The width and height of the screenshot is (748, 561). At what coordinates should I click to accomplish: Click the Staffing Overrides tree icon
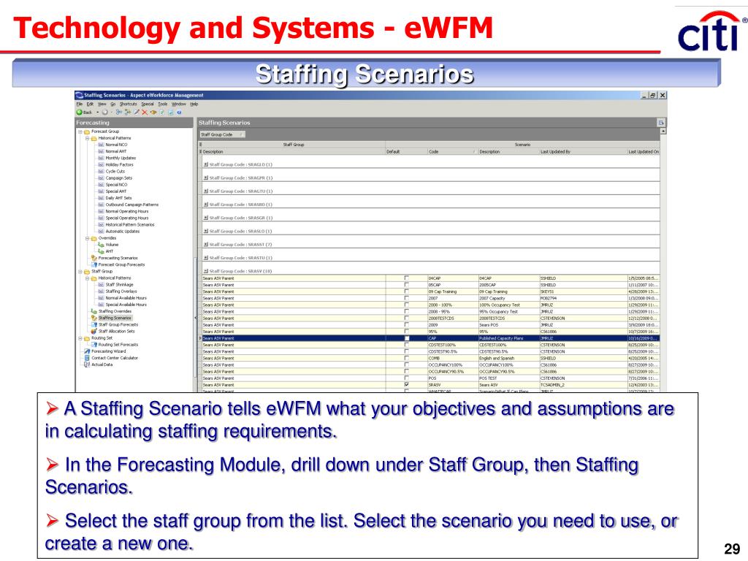click(x=94, y=311)
